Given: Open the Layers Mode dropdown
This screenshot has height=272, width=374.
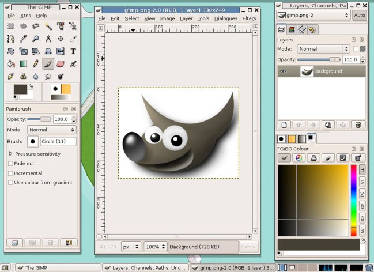Looking at the screenshot, I should pos(323,49).
